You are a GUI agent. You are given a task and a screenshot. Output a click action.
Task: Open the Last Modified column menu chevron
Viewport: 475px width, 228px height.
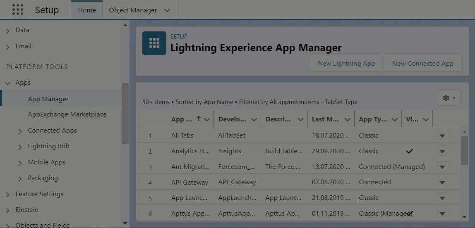(347, 119)
